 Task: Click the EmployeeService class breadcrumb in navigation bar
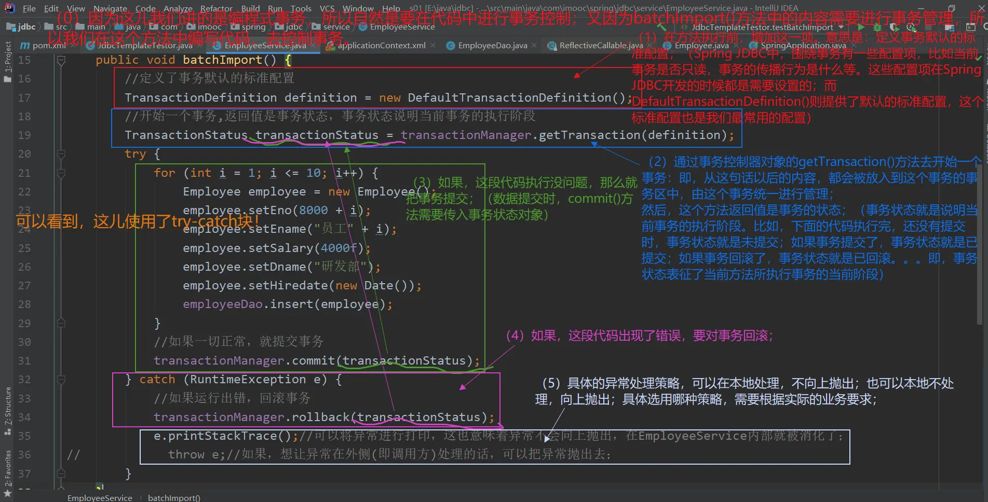point(397,27)
